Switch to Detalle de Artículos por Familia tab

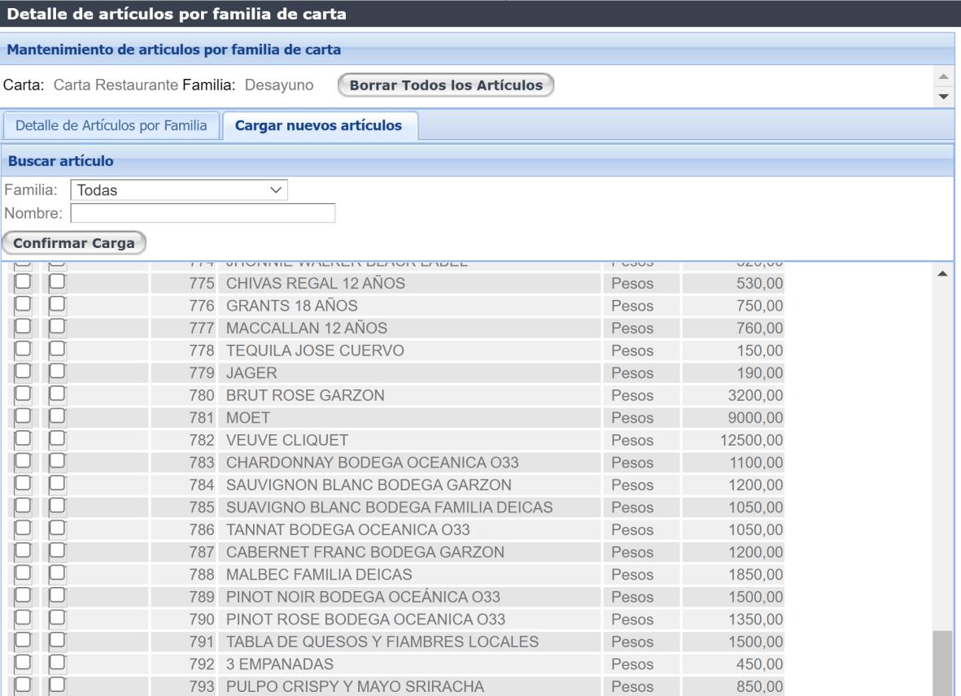[111, 127]
